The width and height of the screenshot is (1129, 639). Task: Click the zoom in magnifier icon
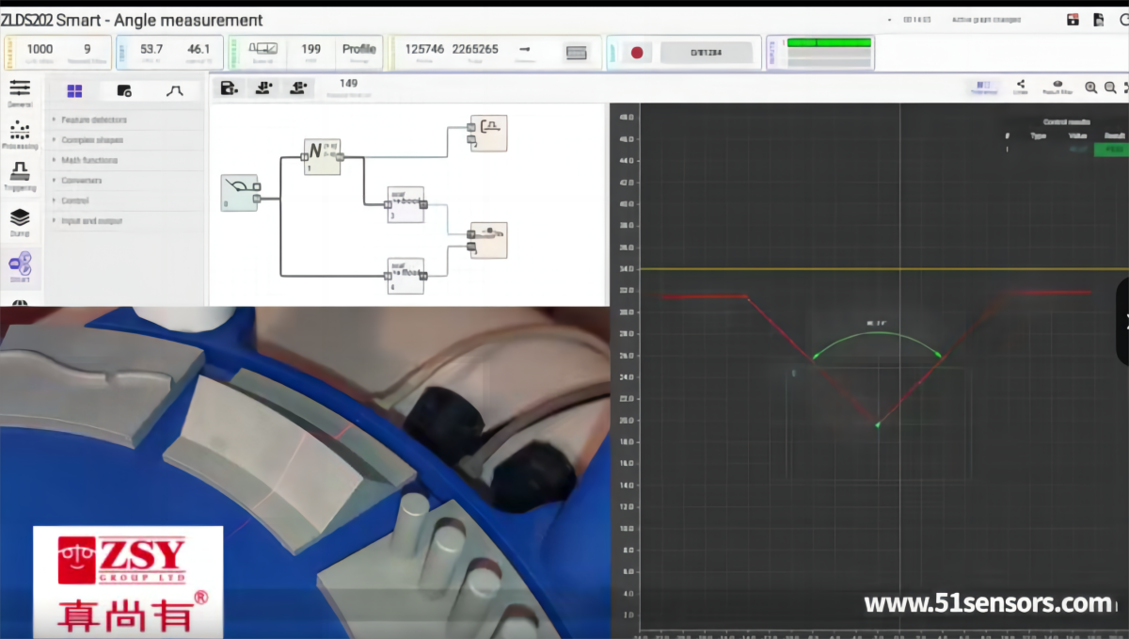(1090, 88)
